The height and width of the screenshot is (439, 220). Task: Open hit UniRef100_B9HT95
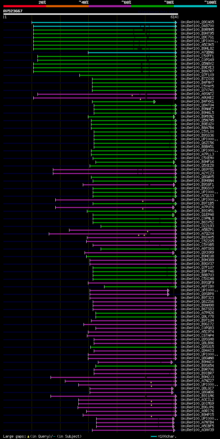(x=197, y=33)
